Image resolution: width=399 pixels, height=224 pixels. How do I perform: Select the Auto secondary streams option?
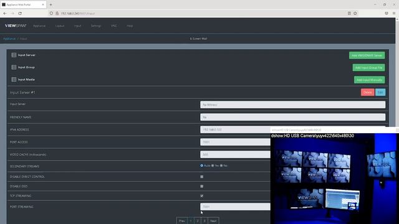(201, 166)
